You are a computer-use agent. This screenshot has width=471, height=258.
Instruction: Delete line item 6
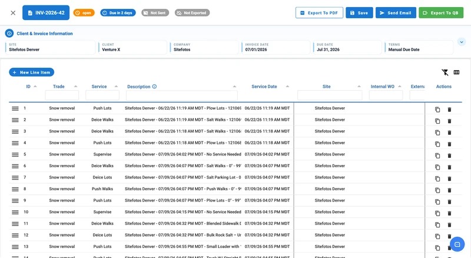(449, 167)
